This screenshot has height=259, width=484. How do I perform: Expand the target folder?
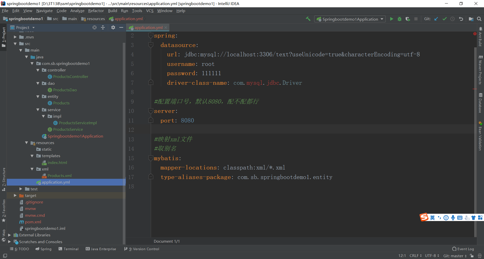pyautogui.click(x=15, y=195)
